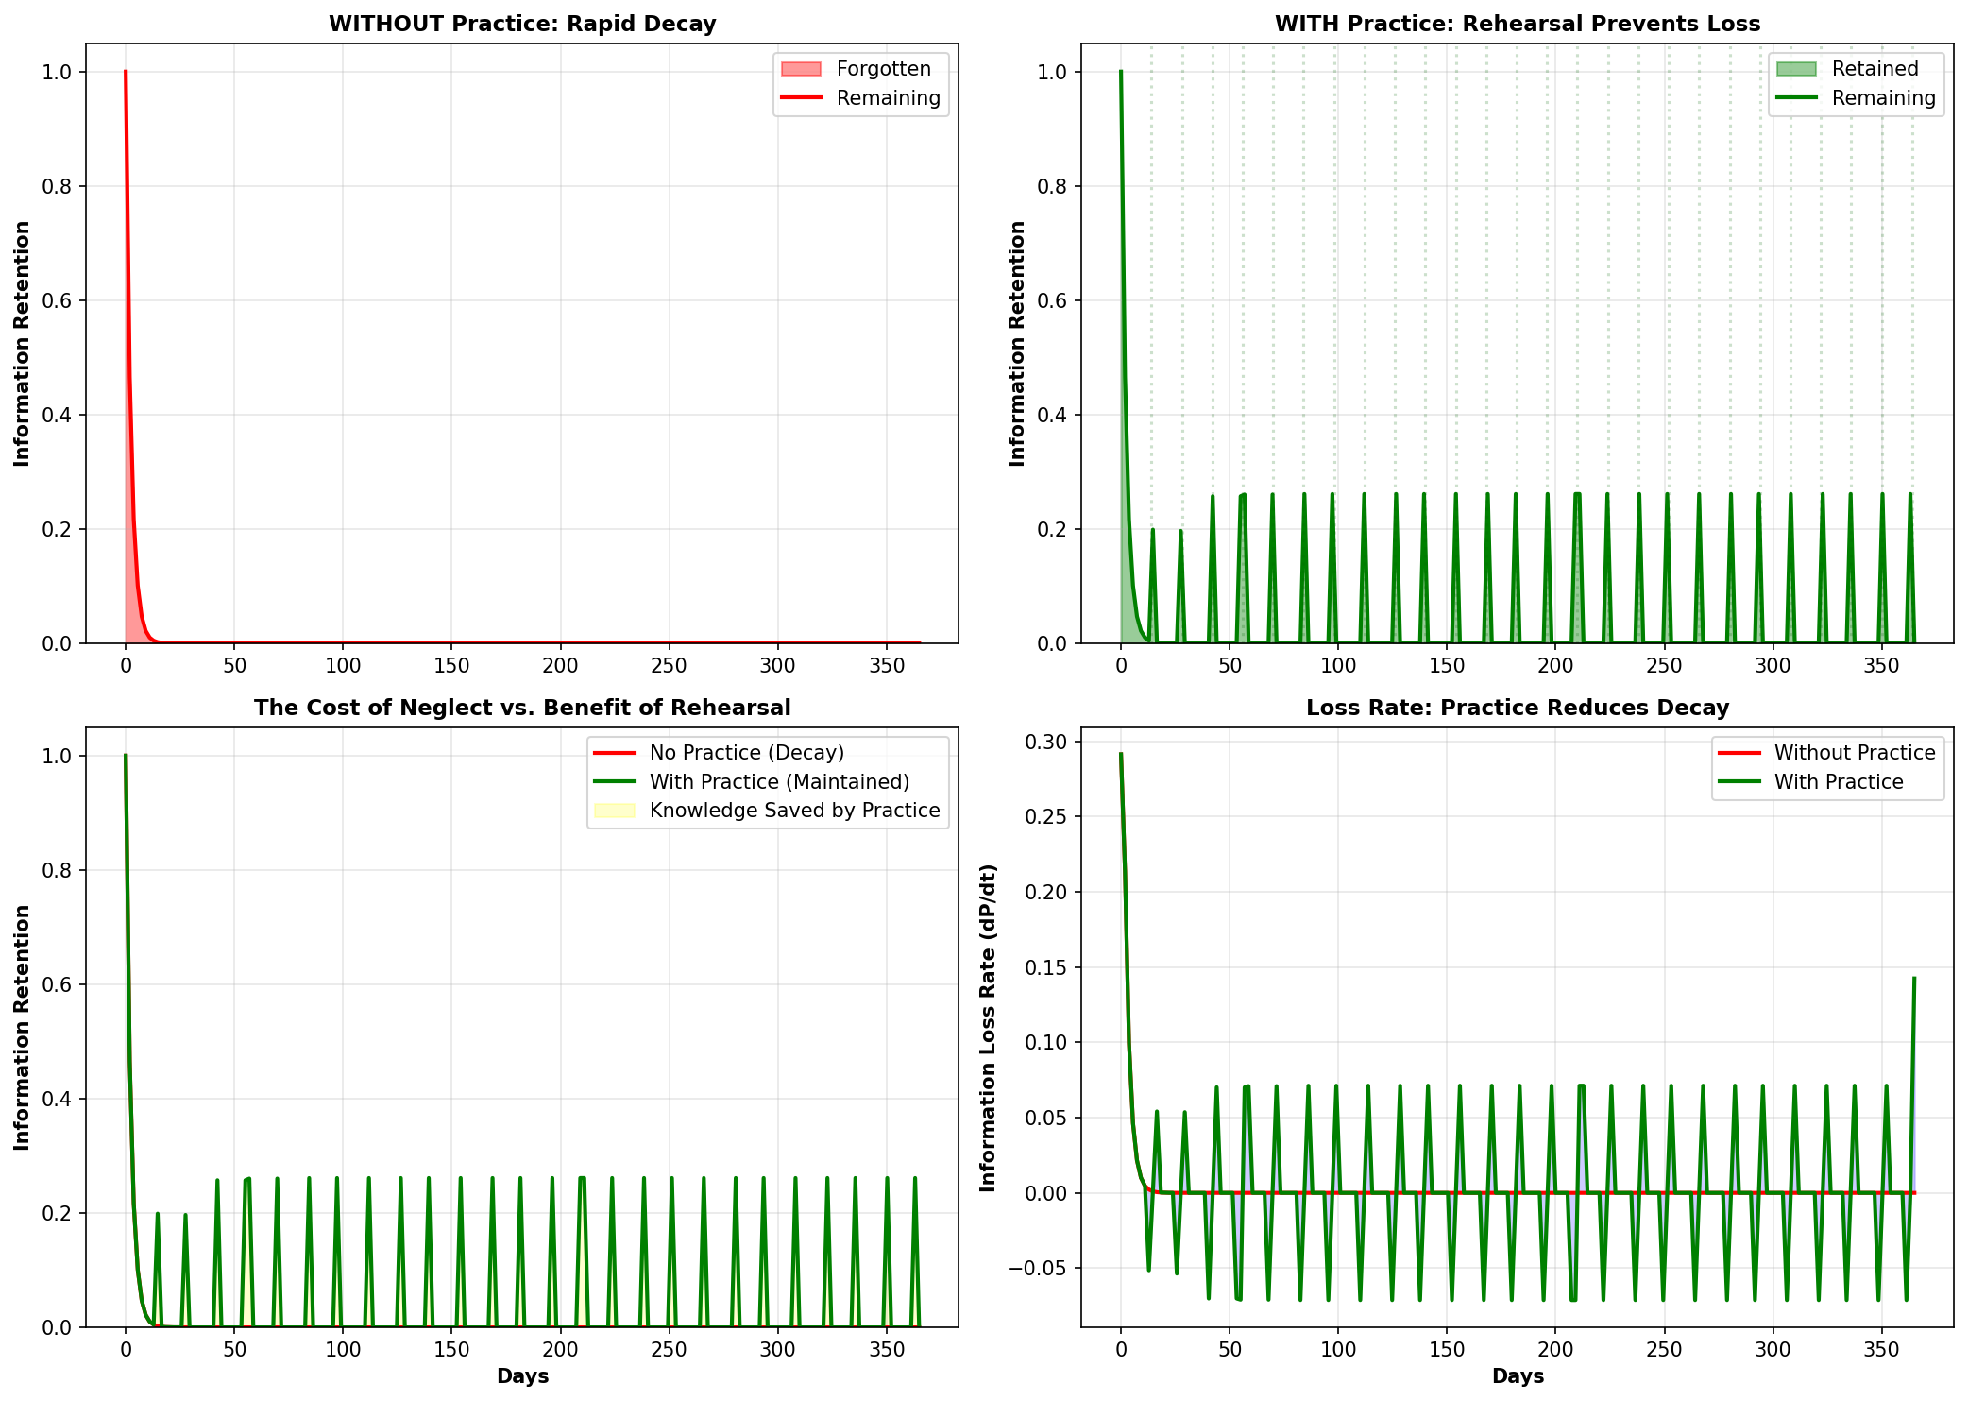Click the green Retained legend swatch
1968x1401 pixels.
1796,69
